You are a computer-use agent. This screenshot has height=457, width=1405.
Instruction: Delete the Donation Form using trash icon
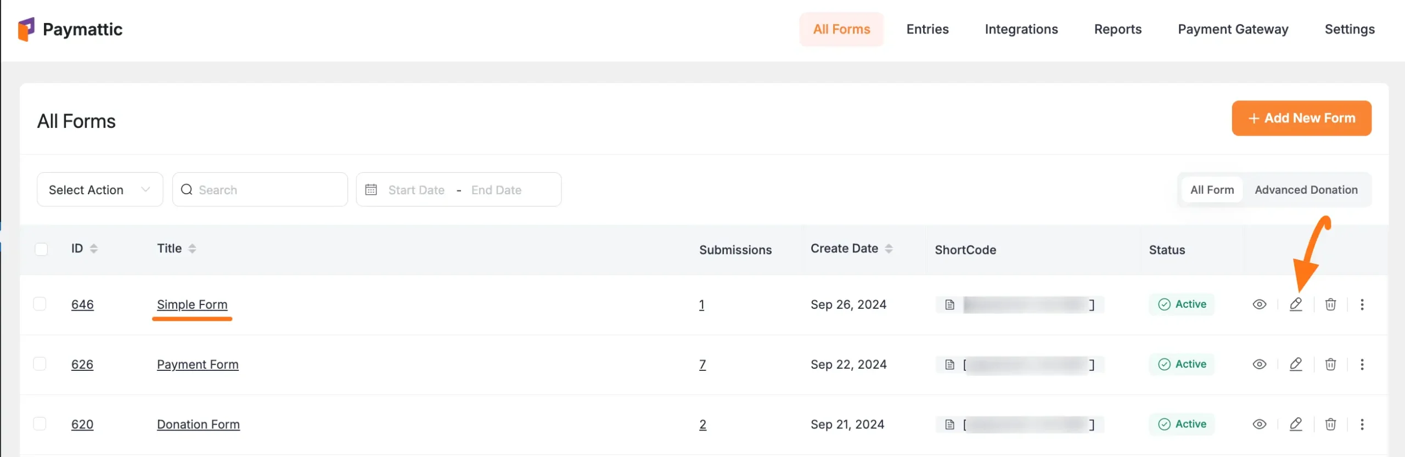[1330, 424]
